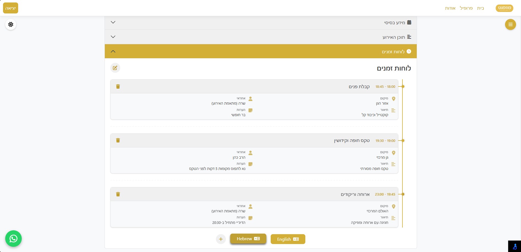Open the אודות page link

tap(450, 8)
